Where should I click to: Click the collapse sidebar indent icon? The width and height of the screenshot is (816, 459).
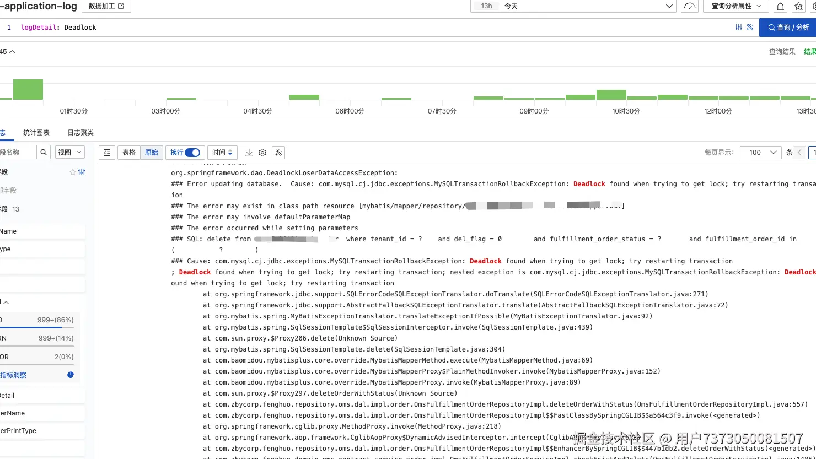click(x=107, y=153)
